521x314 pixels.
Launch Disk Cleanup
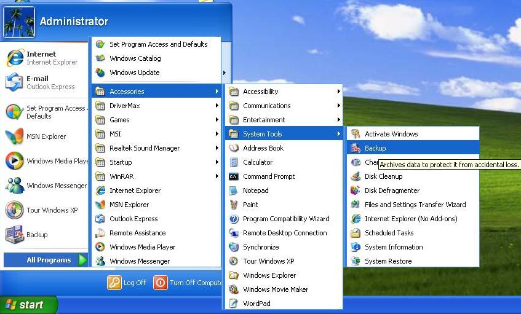pos(413,176)
